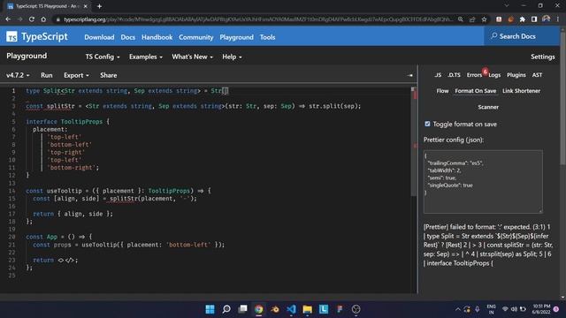The height and width of the screenshot is (318, 566).
Task: Go back with the browser back arrow
Action: [x=8, y=19]
